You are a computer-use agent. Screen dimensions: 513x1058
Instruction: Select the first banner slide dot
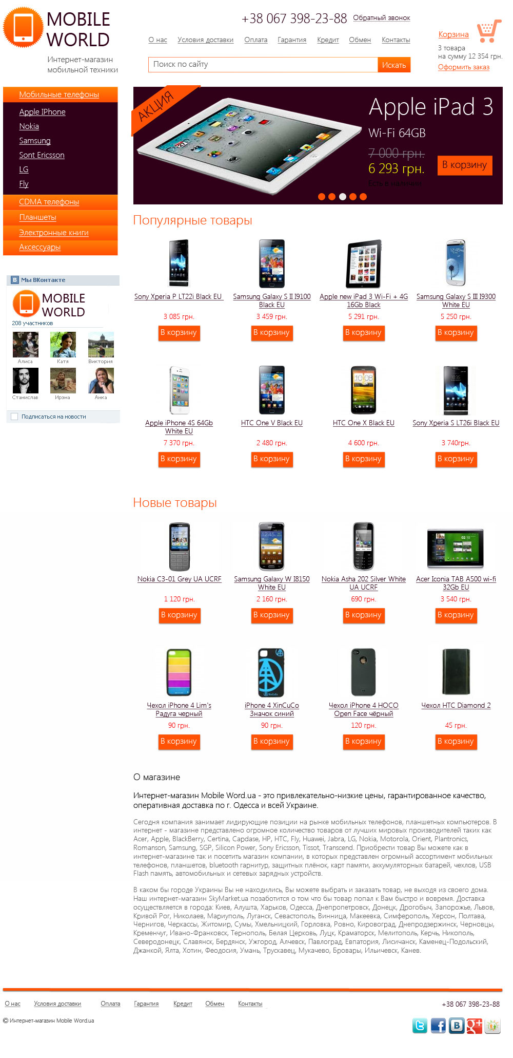click(322, 197)
